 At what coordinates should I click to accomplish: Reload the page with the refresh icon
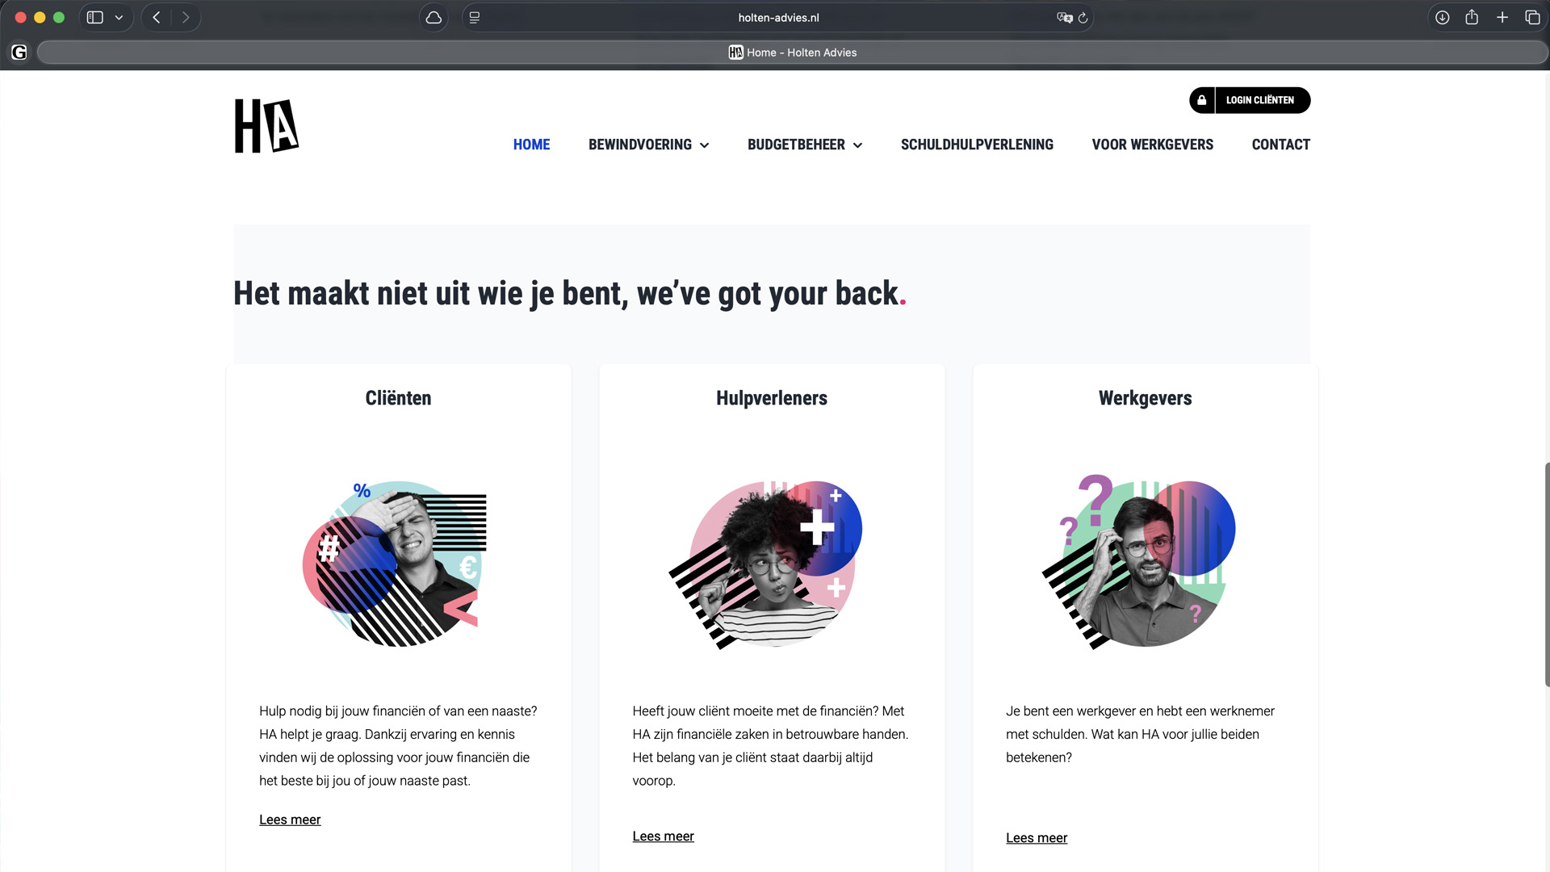point(1083,17)
